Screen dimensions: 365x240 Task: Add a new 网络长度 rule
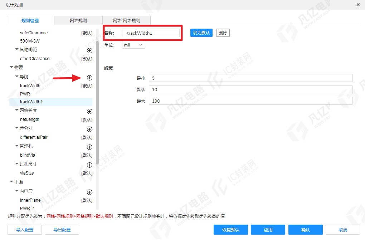pos(89,111)
